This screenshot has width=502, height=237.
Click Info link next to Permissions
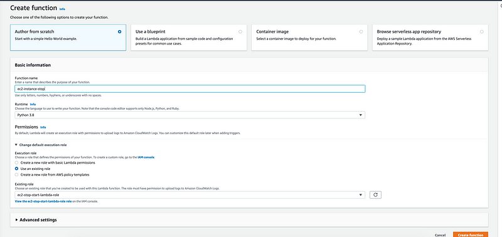(43, 127)
